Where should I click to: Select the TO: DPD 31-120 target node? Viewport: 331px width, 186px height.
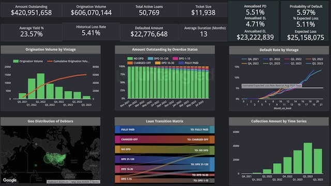click(x=212, y=164)
